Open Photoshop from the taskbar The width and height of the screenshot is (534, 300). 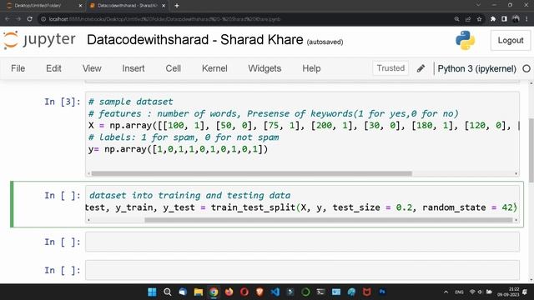382,292
